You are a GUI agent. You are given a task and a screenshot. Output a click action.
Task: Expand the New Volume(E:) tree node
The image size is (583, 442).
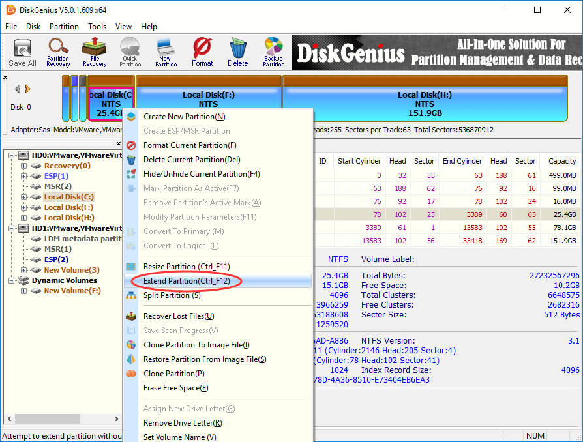pyautogui.click(x=24, y=291)
